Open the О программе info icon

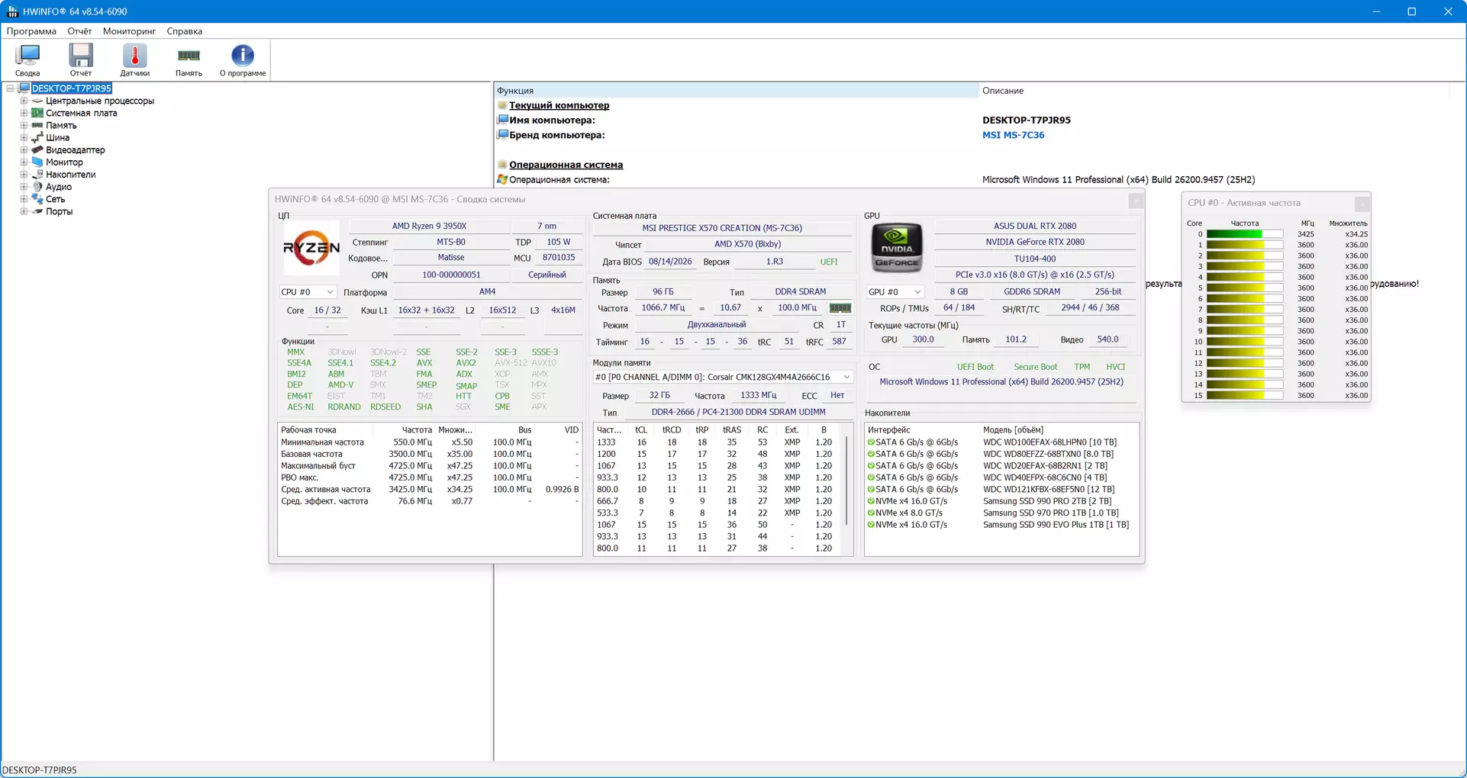point(243,60)
